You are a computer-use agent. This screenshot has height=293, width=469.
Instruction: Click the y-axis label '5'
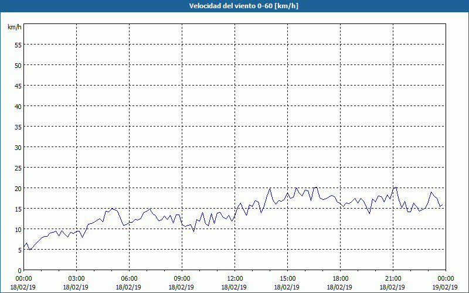[x=20, y=250]
